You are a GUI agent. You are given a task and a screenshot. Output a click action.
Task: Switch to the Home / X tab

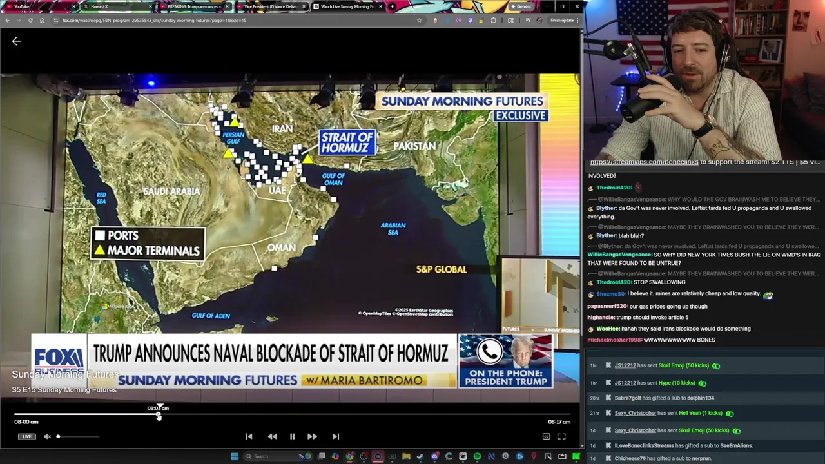[x=117, y=6]
